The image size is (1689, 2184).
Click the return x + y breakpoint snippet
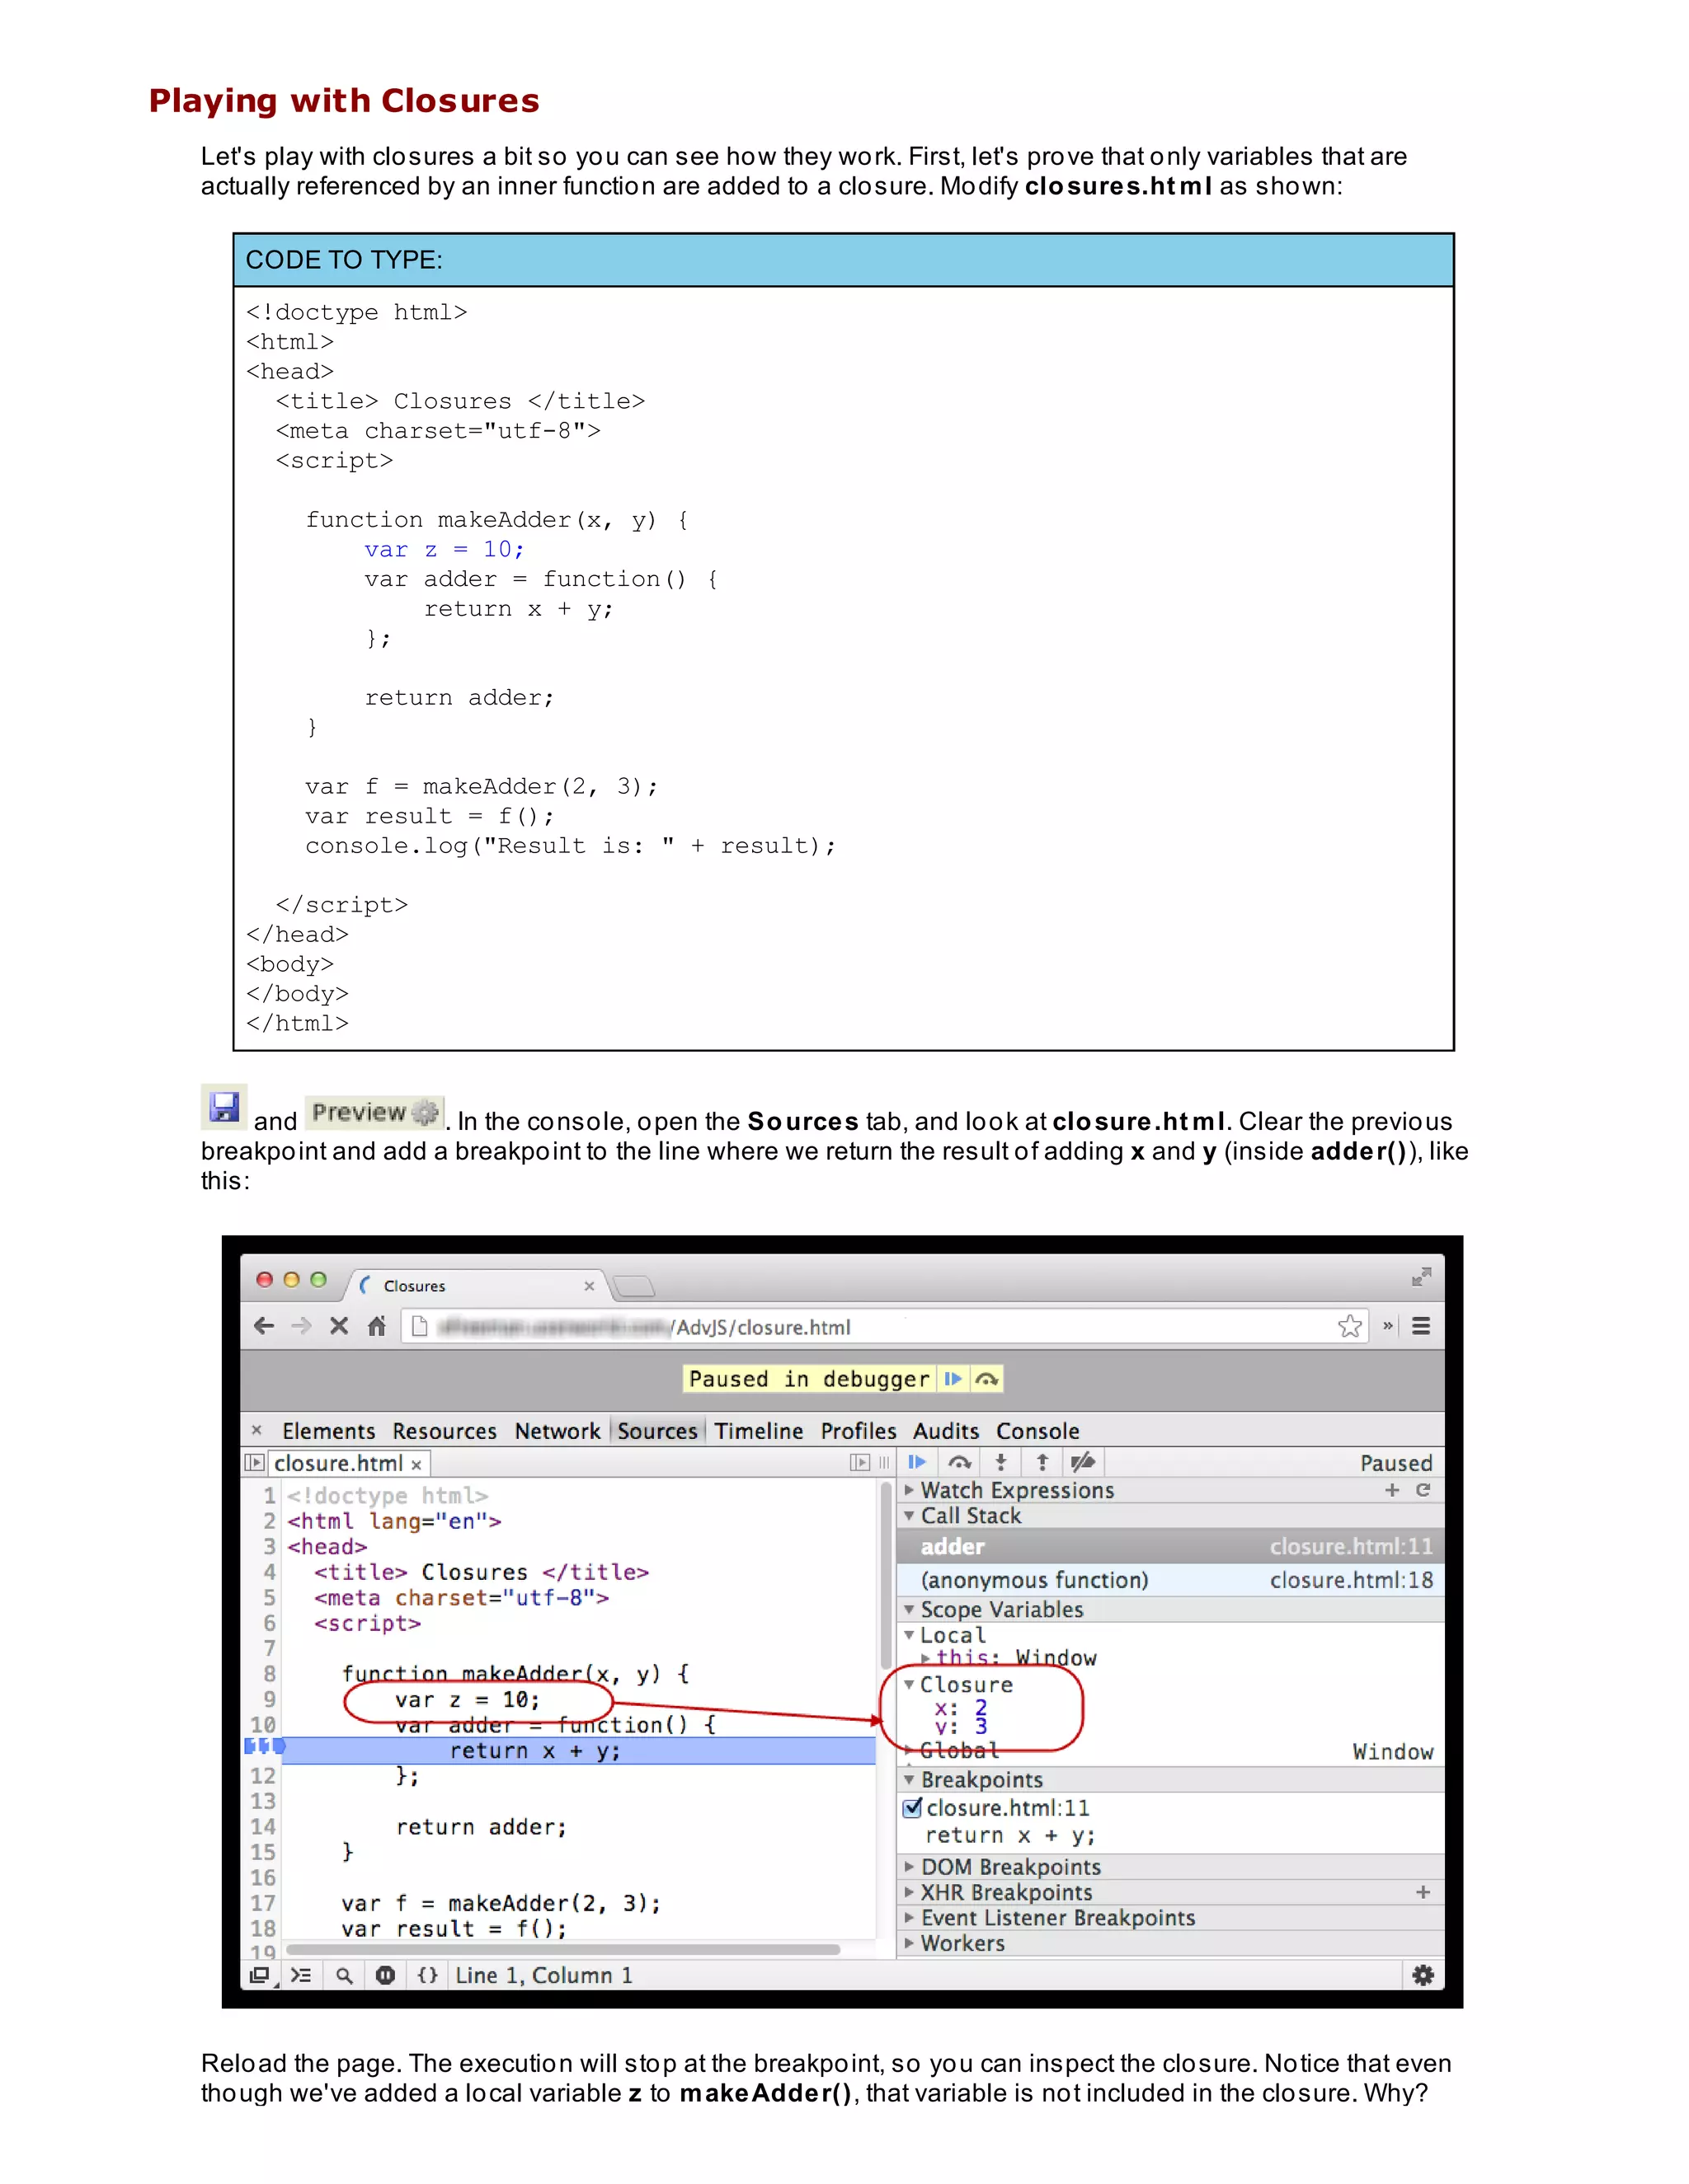(1009, 1835)
